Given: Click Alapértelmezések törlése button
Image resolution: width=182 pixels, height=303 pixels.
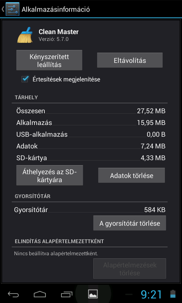Looking at the screenshot, I should tap(130, 269).
